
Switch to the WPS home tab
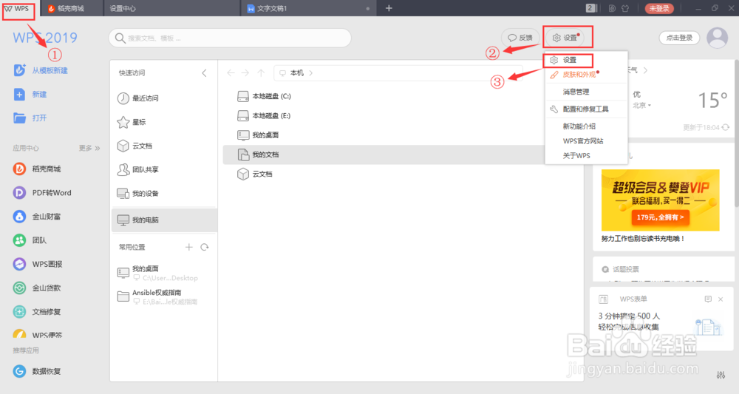17,8
